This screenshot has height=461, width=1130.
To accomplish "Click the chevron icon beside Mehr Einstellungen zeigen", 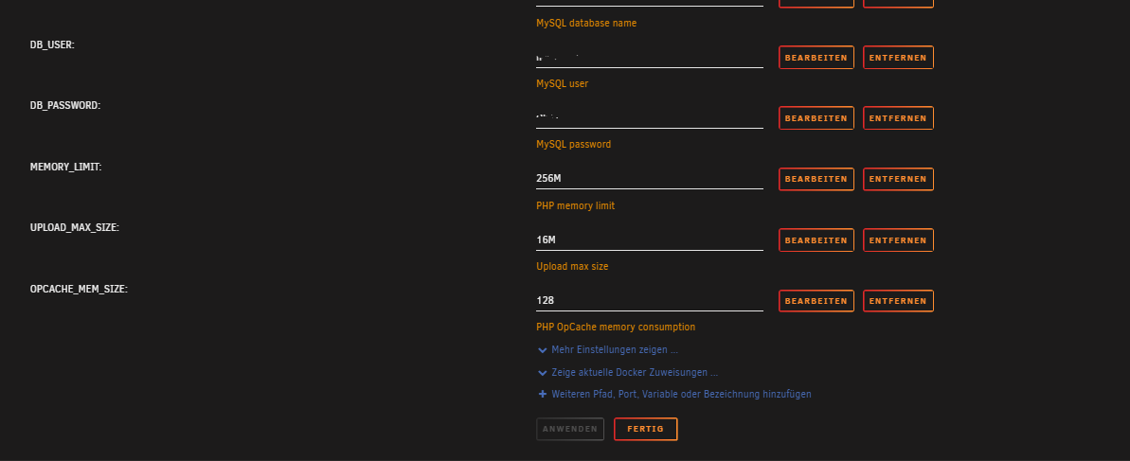I will pyautogui.click(x=543, y=350).
